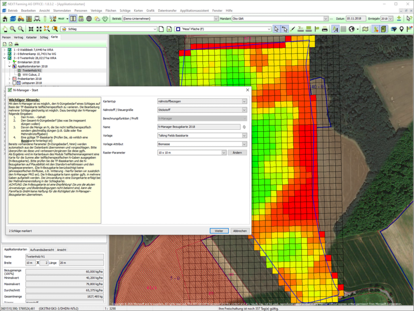The width and height of the screenshot is (414, 311).
Task: Click the funnel filter icon near the globe
Action: tap(394, 28)
